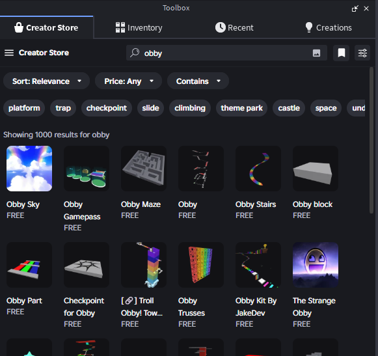378x356 pixels.
Task: Open the Creations tab
Action: [x=329, y=27]
